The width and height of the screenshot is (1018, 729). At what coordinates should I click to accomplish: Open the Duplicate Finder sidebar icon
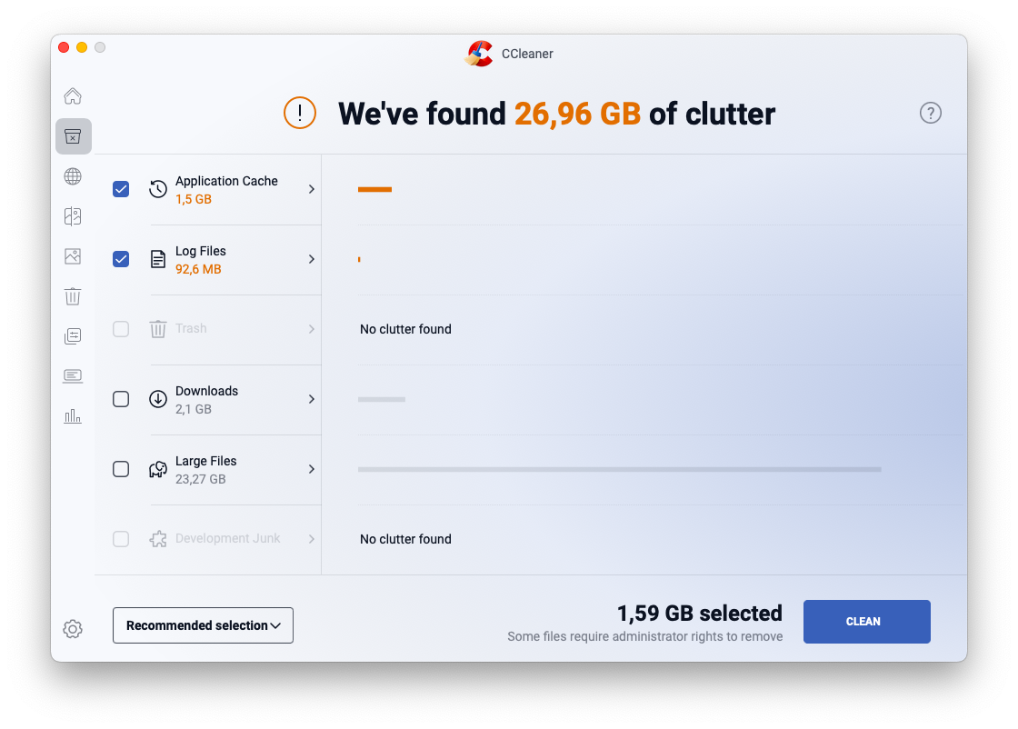[x=73, y=215]
